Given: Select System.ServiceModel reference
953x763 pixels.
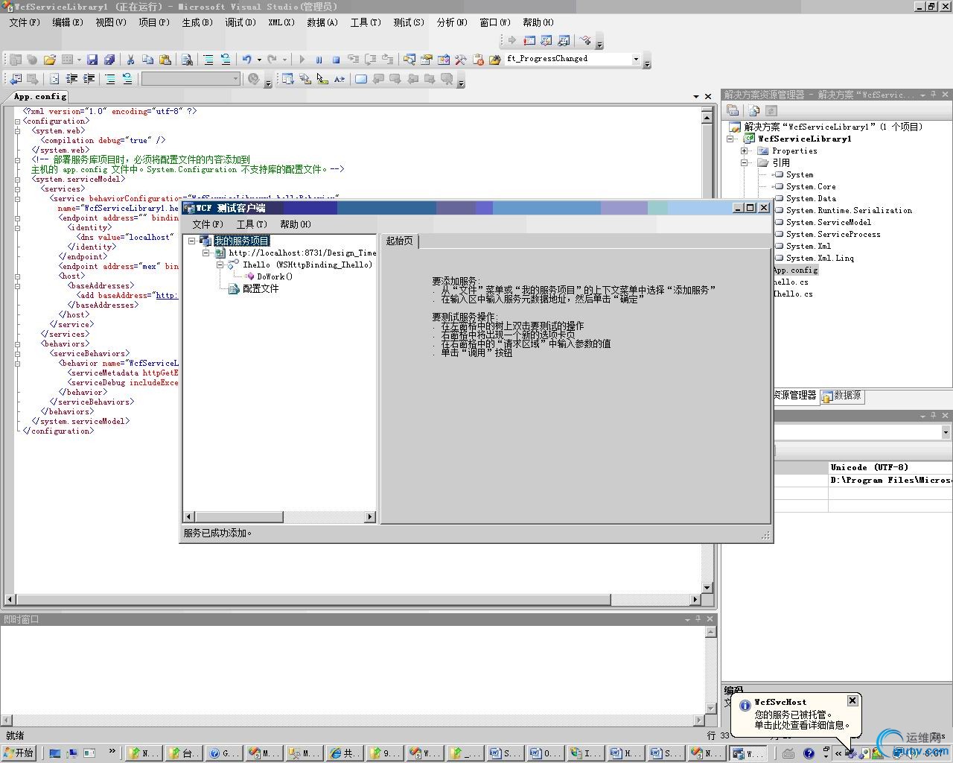Looking at the screenshot, I should (x=829, y=222).
